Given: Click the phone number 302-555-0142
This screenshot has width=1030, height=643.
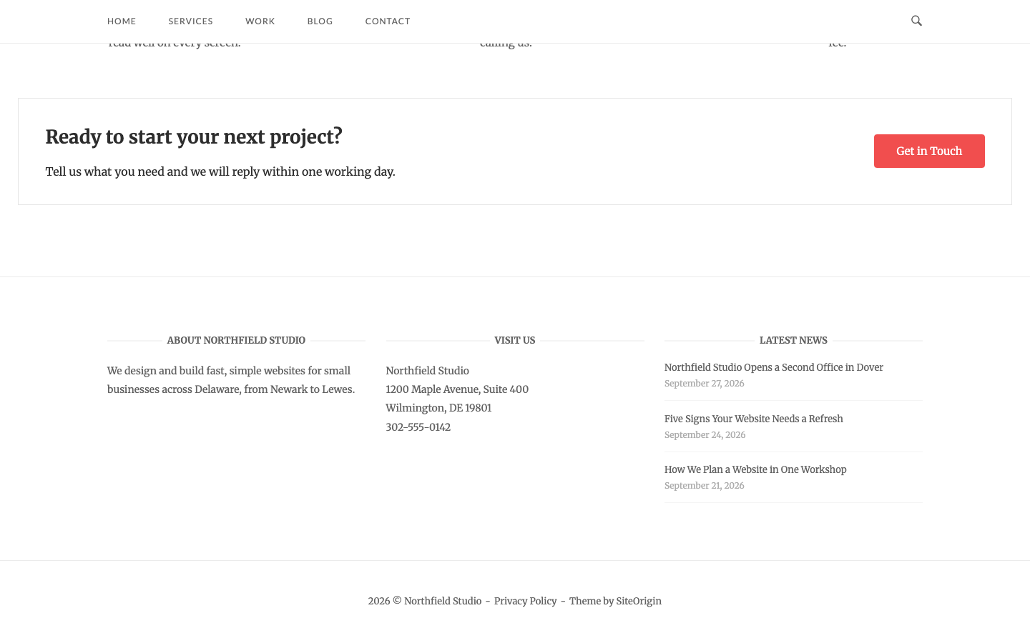Looking at the screenshot, I should 418,427.
